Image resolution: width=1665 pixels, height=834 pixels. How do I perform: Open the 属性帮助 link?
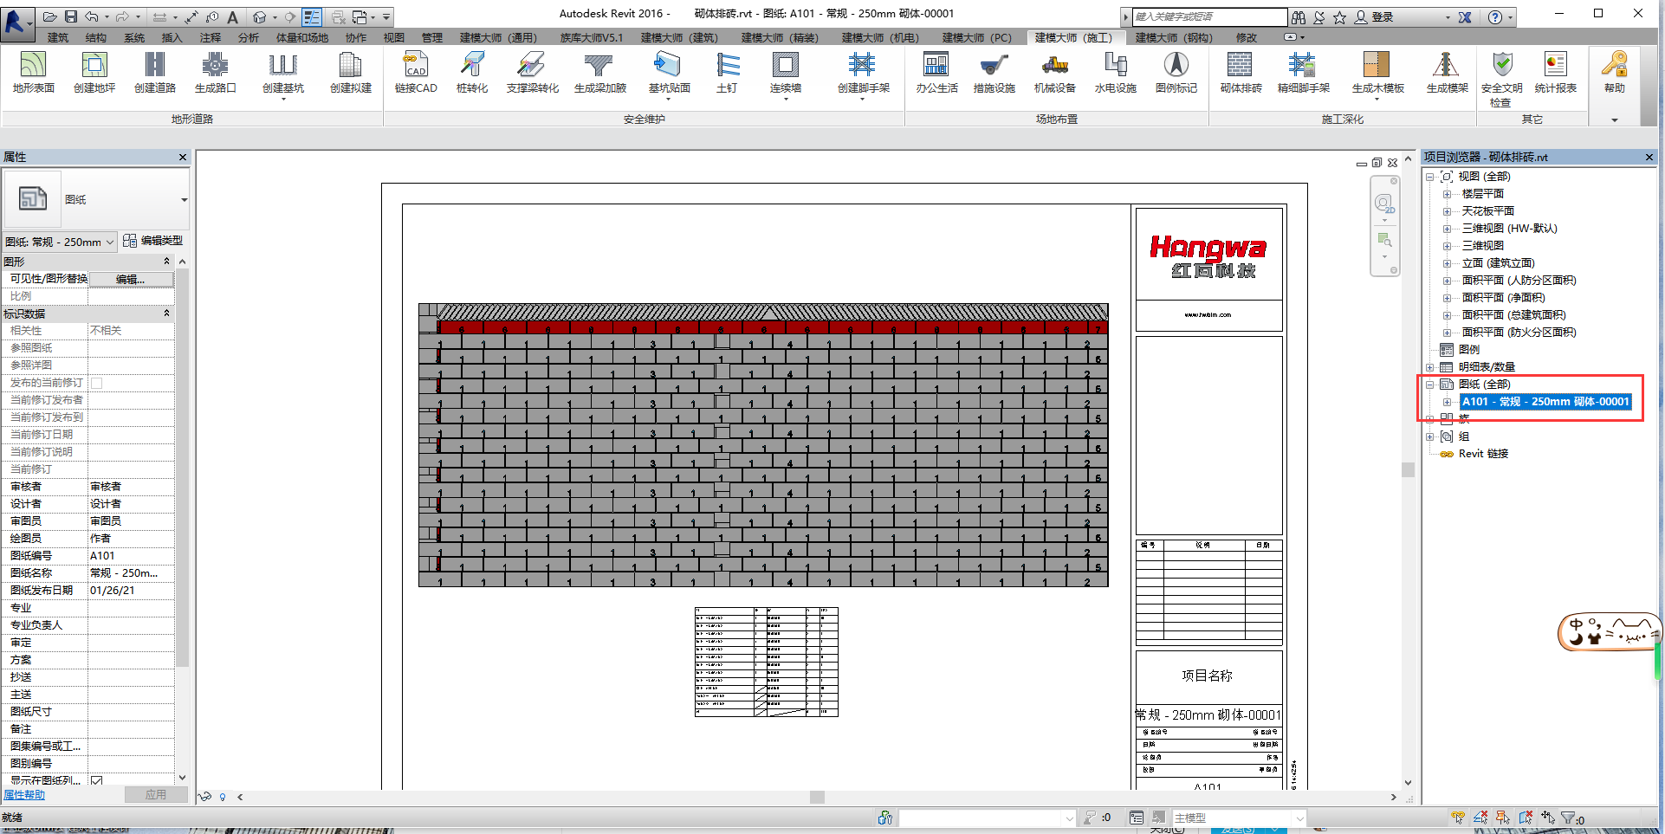(24, 795)
